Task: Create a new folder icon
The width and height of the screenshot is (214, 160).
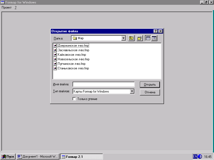Action: click(x=139, y=38)
